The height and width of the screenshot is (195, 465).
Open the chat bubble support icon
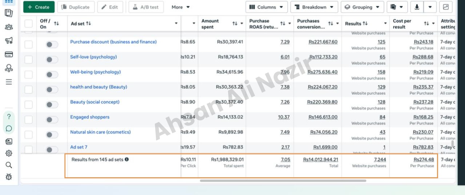coord(9,128)
